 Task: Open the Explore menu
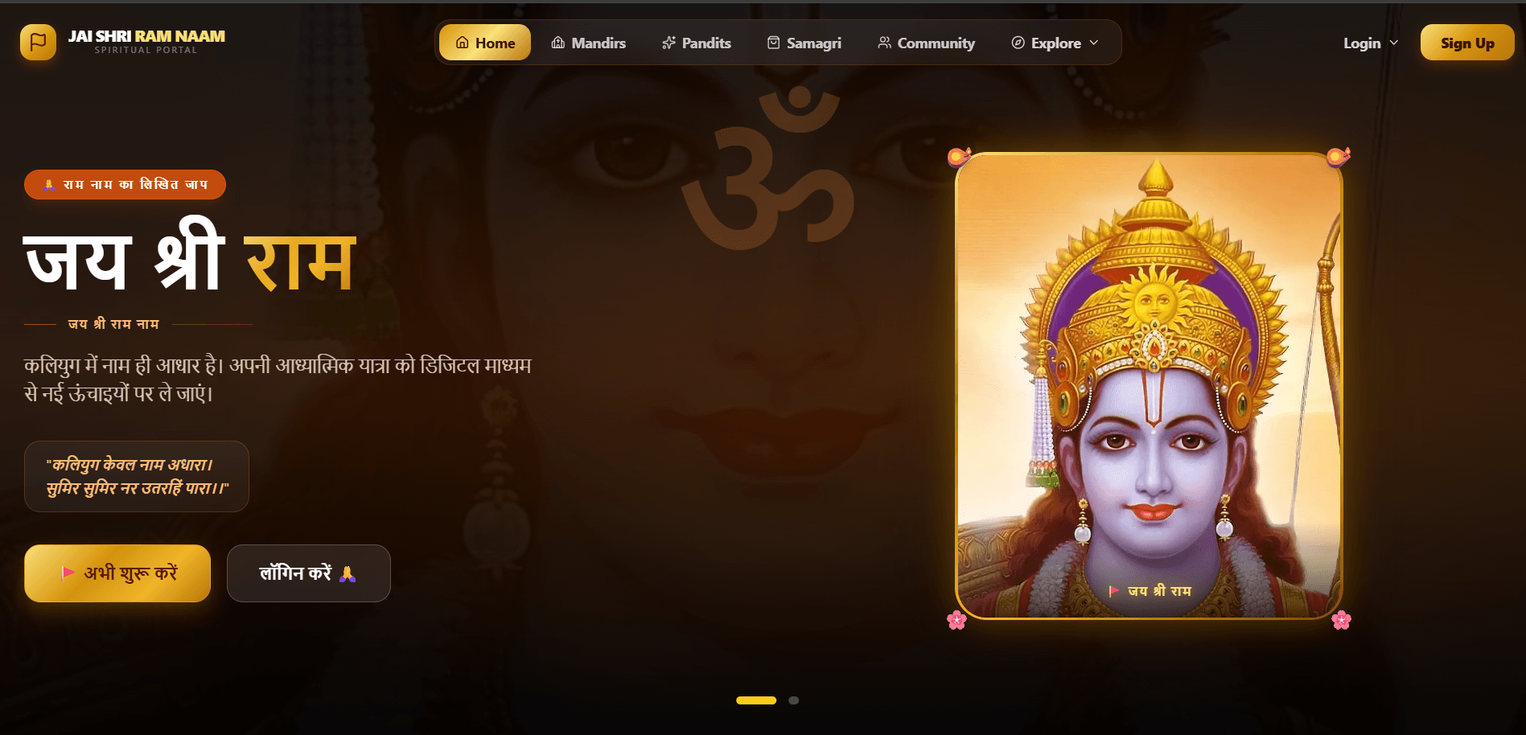(x=1055, y=43)
